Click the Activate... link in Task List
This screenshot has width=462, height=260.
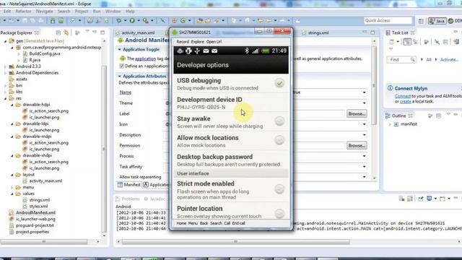[449, 59]
